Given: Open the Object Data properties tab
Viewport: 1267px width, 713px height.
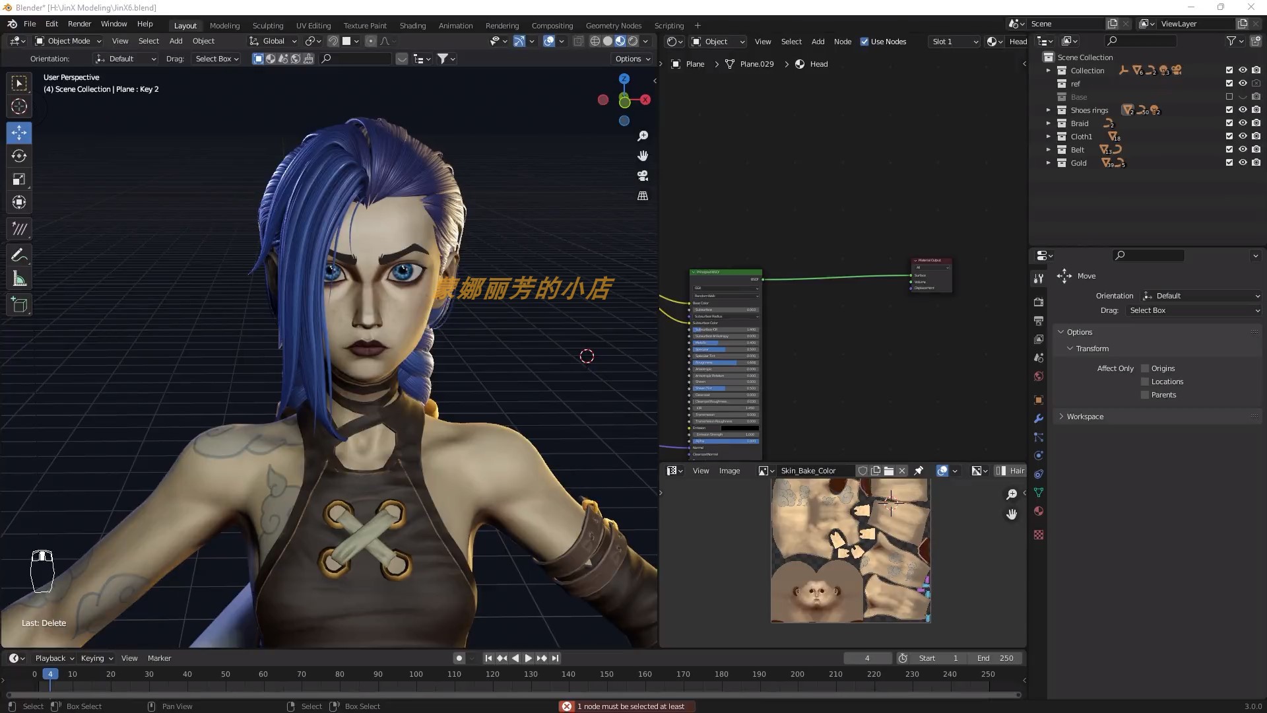Looking at the screenshot, I should (1039, 492).
